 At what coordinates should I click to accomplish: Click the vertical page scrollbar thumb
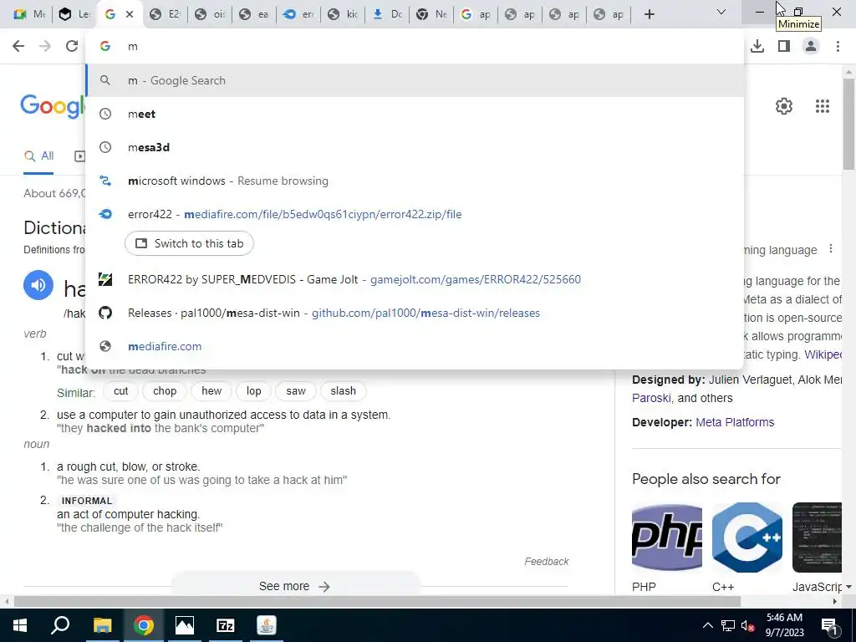(849, 124)
